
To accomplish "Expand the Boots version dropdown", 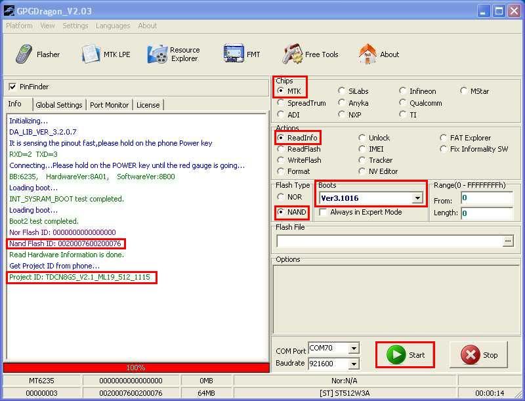I will click(x=417, y=198).
